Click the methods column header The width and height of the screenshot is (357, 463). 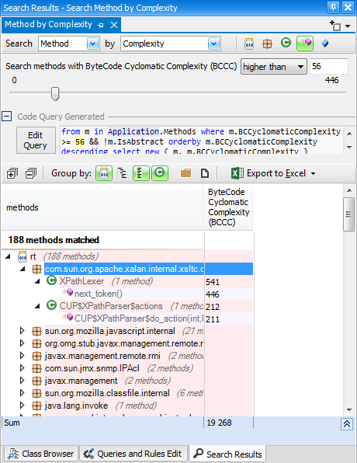[102, 207]
